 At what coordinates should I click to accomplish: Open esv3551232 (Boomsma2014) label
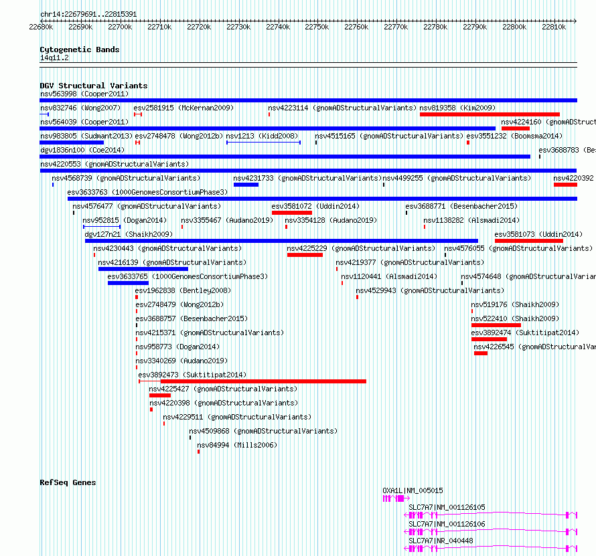pyautogui.click(x=514, y=136)
